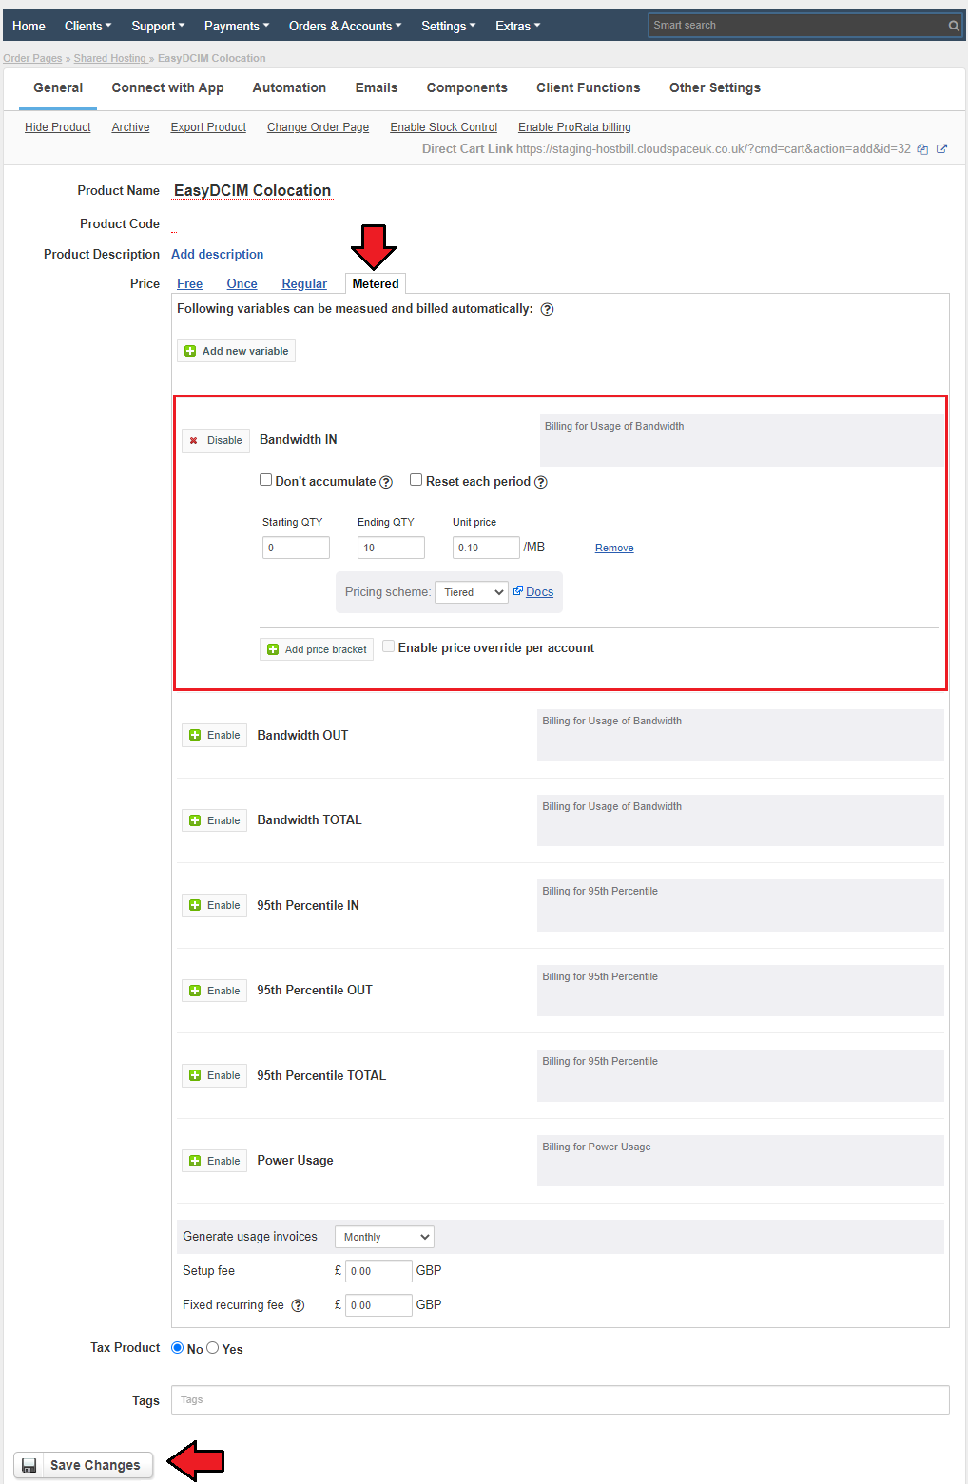Viewport: 968px width, 1484px height.
Task: Open Order Pages breadcrumb link
Action: coord(32,58)
